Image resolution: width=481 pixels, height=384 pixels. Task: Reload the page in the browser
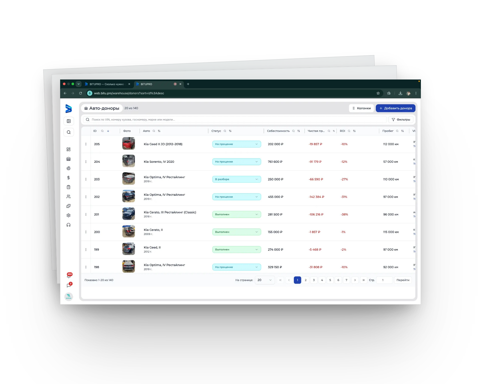click(x=80, y=93)
